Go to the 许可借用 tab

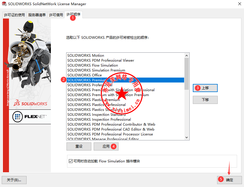[56, 15]
